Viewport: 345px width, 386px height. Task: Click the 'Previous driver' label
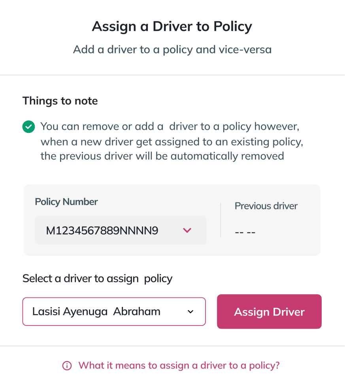point(266,206)
